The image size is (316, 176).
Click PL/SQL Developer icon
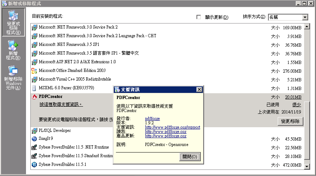(34, 130)
